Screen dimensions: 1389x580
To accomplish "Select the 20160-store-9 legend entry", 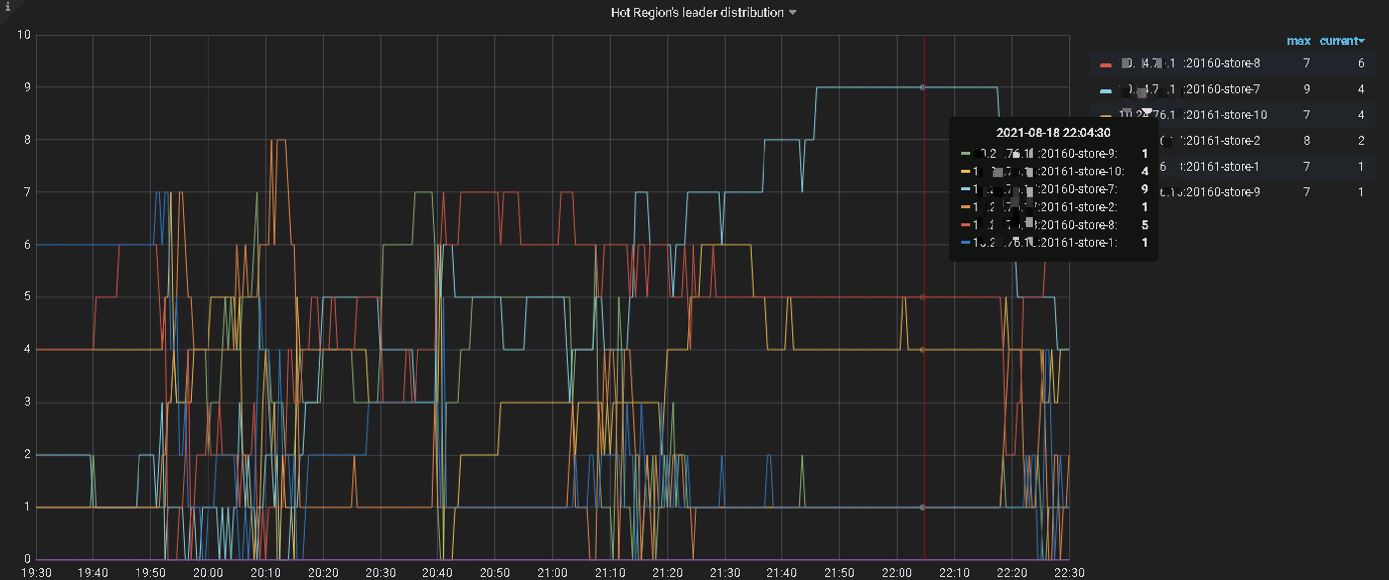I will [x=1222, y=192].
